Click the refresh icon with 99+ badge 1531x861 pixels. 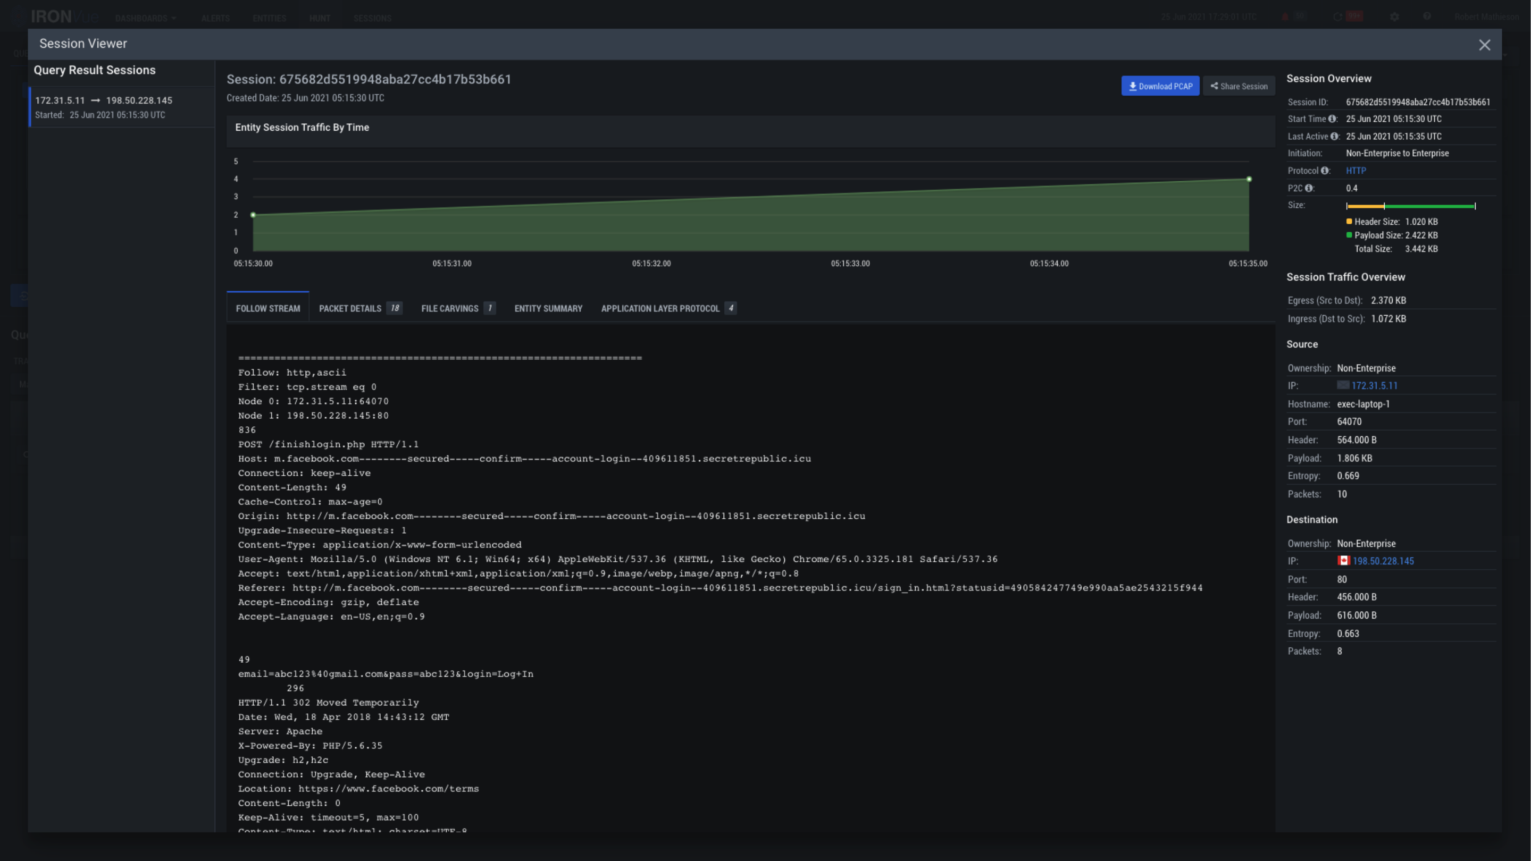click(1338, 16)
